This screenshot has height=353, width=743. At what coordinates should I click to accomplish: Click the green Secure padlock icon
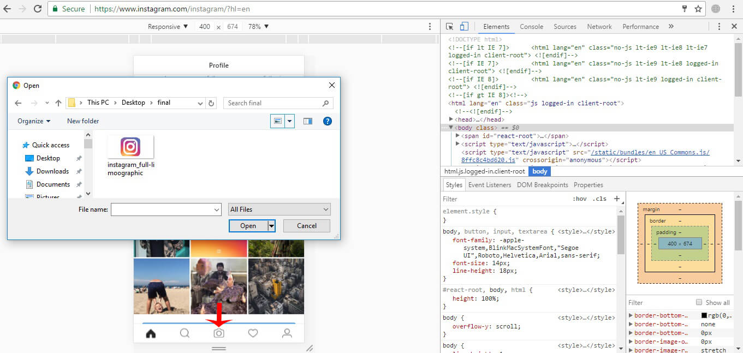coord(55,9)
